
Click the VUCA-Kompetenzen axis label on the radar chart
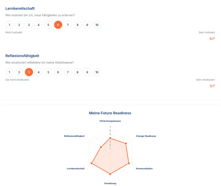pyautogui.click(x=110, y=121)
